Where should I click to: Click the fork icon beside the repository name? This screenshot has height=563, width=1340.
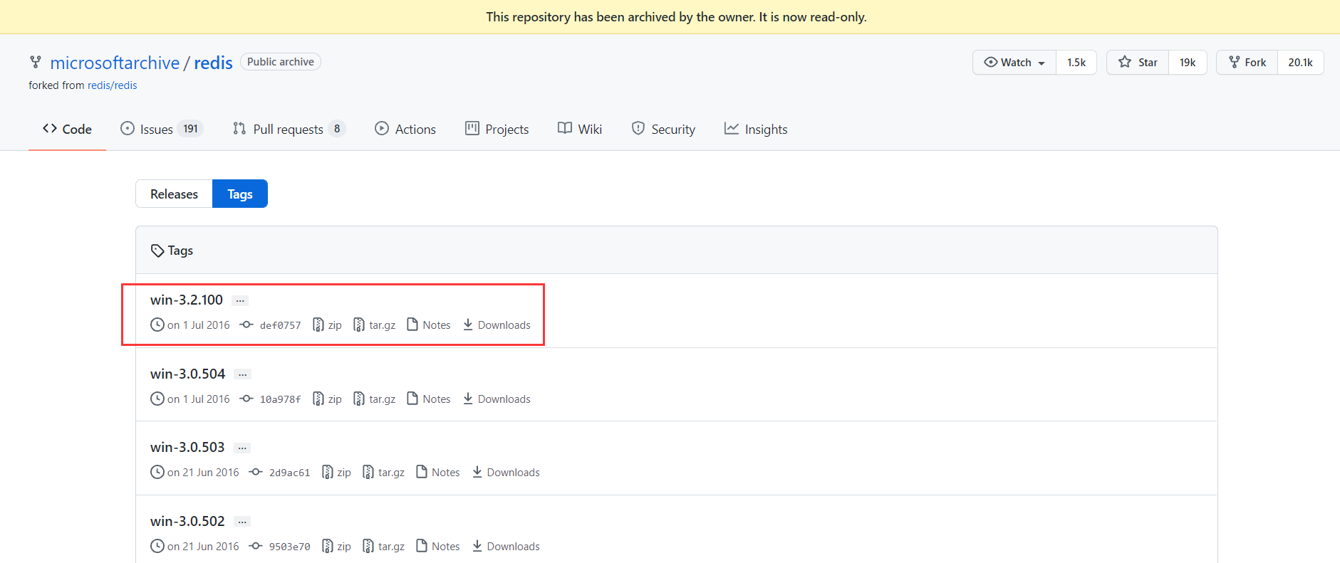pyautogui.click(x=36, y=62)
